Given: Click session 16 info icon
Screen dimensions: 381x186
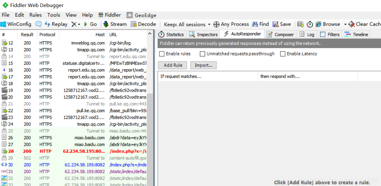Looking at the screenshot, I should tap(4, 70).
